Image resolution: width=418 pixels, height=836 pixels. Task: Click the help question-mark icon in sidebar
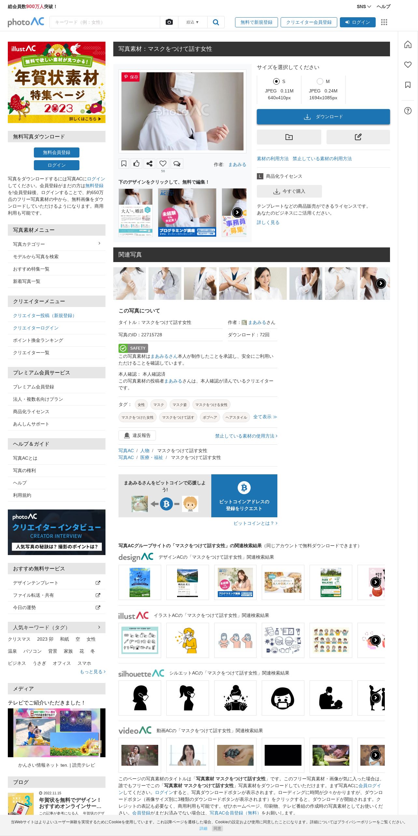408,111
